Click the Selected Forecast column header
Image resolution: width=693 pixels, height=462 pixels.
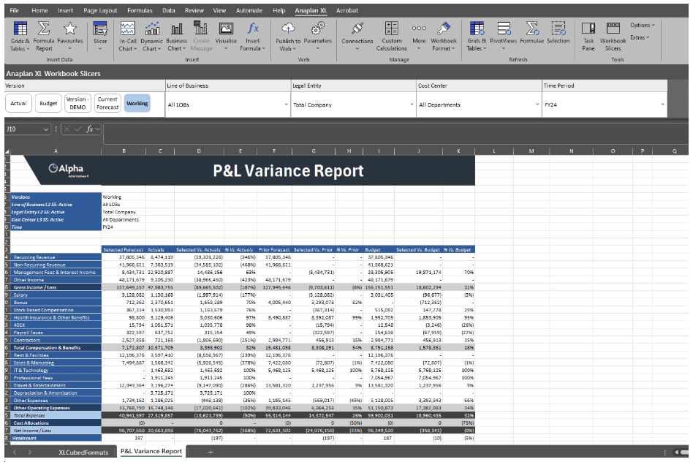point(124,250)
